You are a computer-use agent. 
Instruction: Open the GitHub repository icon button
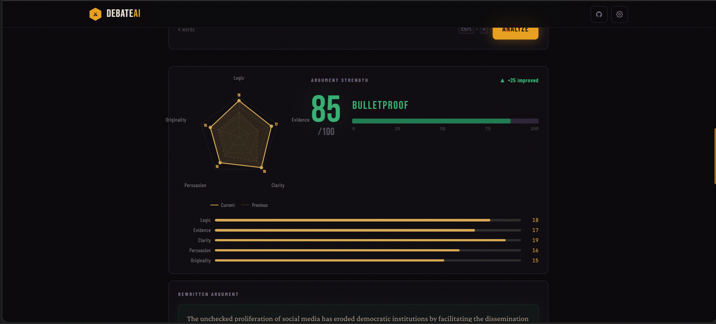click(599, 14)
